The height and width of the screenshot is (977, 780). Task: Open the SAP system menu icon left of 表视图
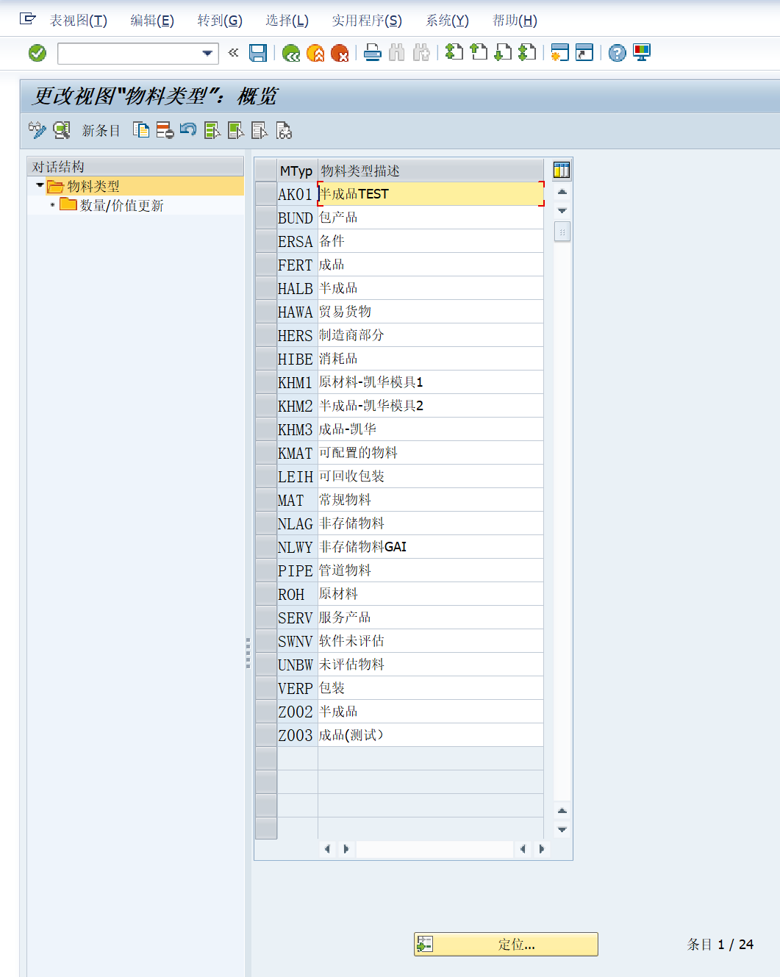coord(28,19)
